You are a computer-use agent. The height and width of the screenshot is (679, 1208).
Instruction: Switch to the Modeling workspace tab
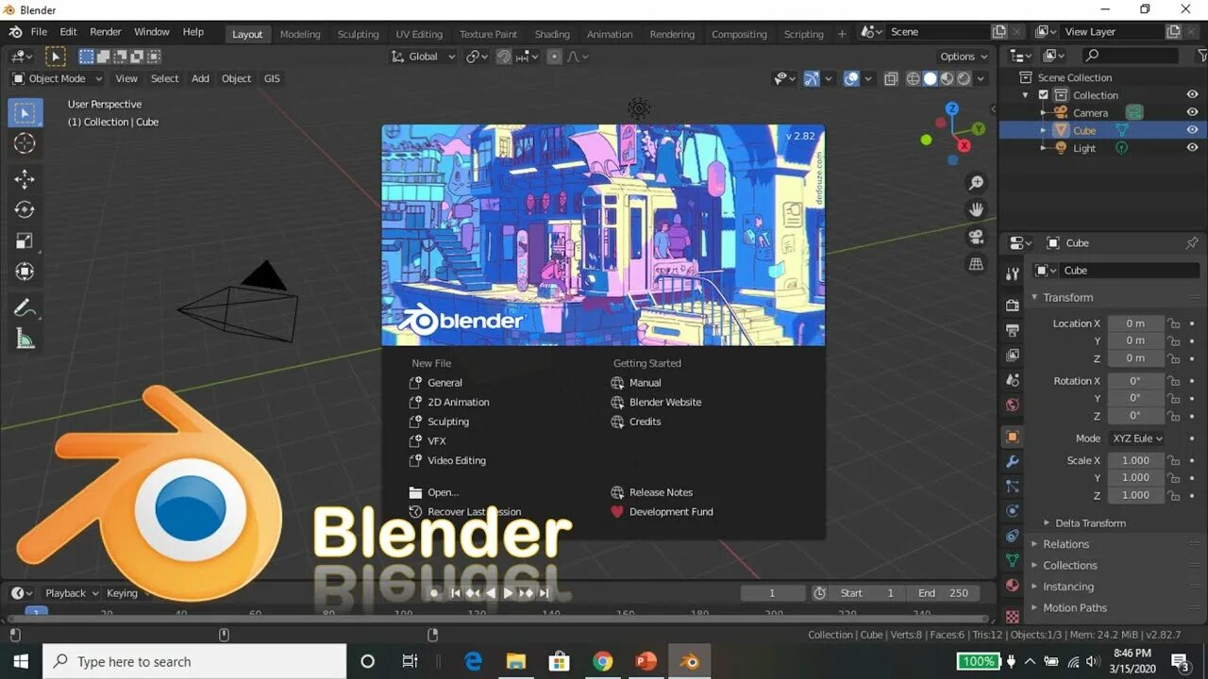pos(300,34)
